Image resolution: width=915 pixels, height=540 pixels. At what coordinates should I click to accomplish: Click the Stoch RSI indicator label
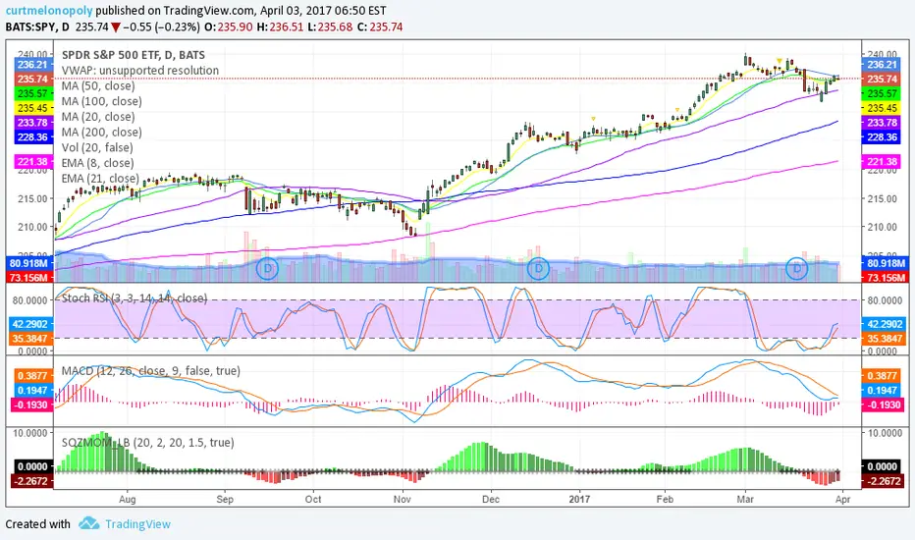pos(135,298)
